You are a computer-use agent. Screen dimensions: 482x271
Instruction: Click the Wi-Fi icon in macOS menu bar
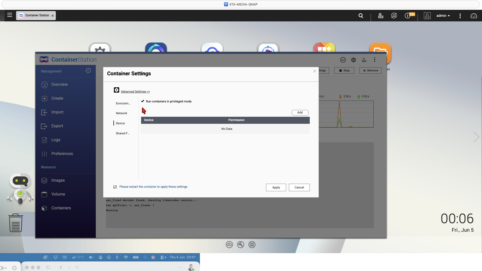126,257
